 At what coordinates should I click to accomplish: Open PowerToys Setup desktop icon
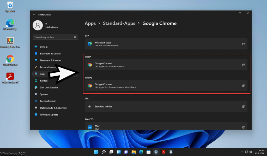click(10, 42)
